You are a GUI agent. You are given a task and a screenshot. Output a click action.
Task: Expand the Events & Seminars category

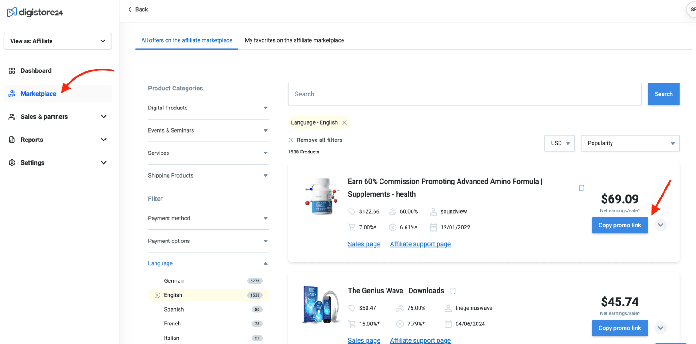click(x=208, y=131)
